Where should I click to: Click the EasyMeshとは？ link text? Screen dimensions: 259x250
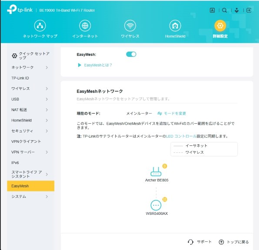coord(98,65)
